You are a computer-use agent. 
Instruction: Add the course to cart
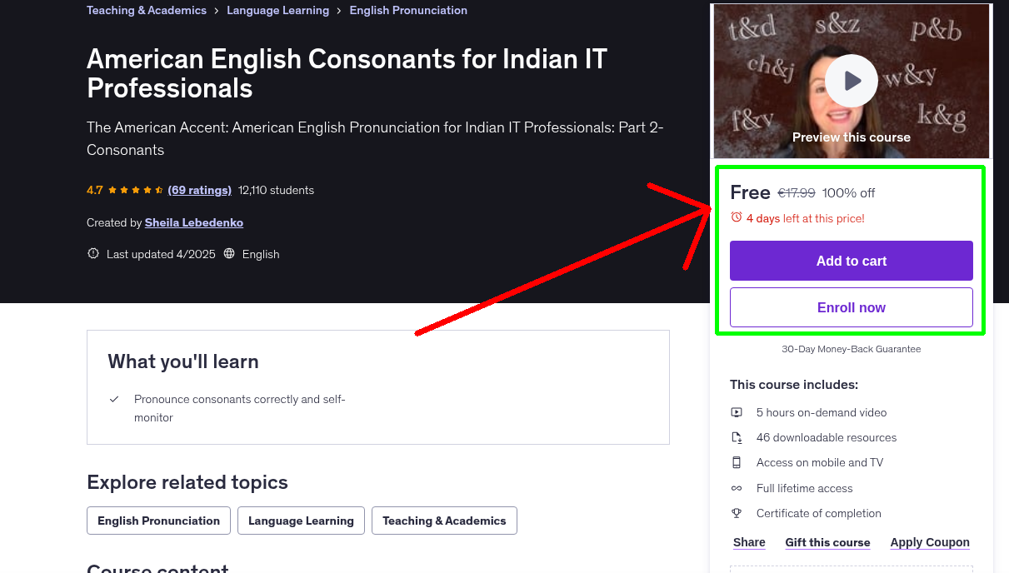[851, 261]
